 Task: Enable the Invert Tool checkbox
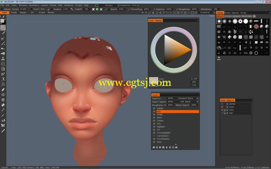pyautogui.click(x=32, y=9)
